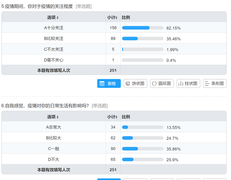The image size is (231, 180).
Task: Click the A十分关注 option row
Action: click(x=54, y=28)
